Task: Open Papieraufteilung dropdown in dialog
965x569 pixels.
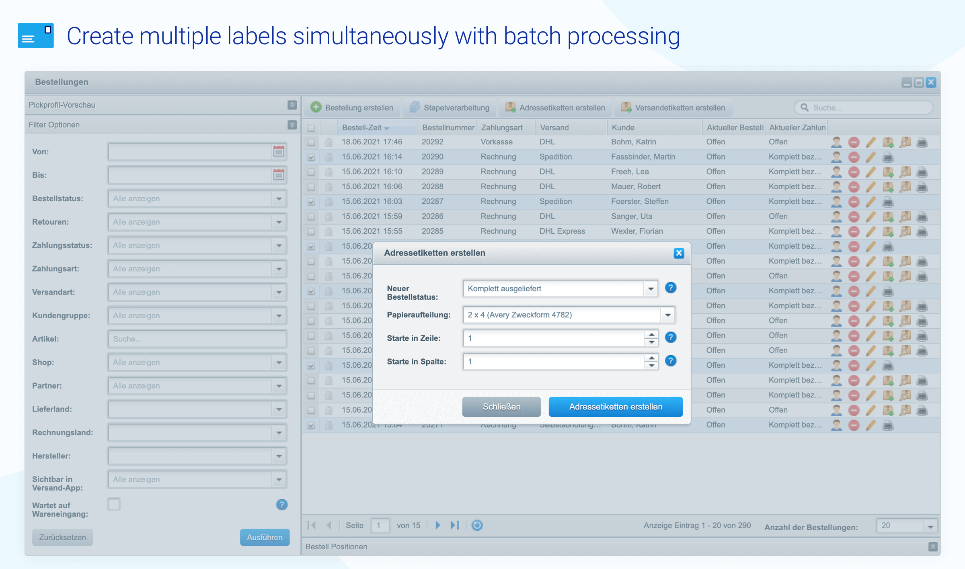Action: coord(667,315)
